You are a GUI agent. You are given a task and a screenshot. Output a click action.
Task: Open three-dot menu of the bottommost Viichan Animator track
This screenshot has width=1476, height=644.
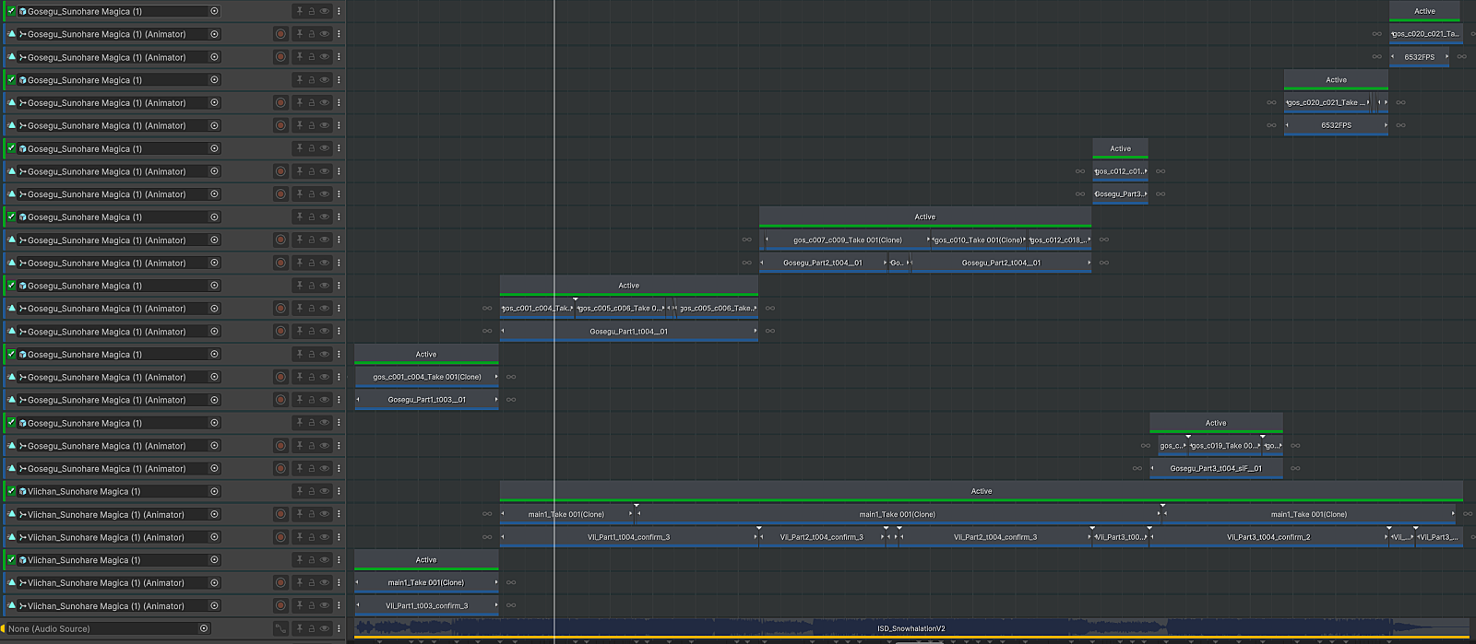339,606
